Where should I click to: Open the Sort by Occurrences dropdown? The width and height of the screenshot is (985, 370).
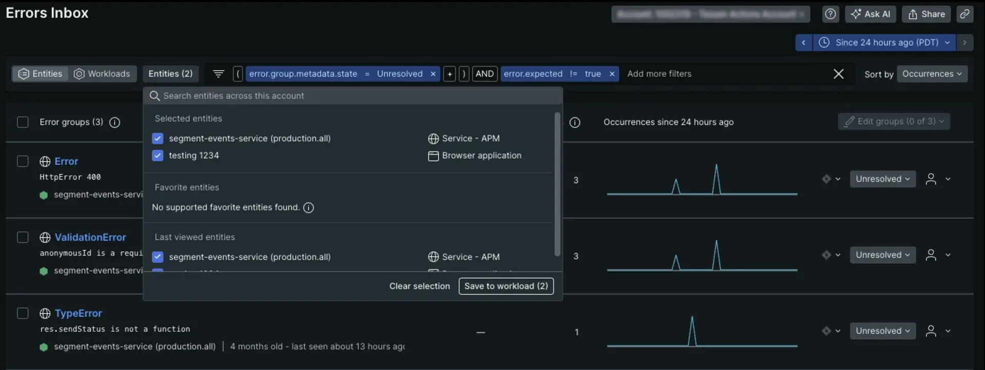click(932, 74)
